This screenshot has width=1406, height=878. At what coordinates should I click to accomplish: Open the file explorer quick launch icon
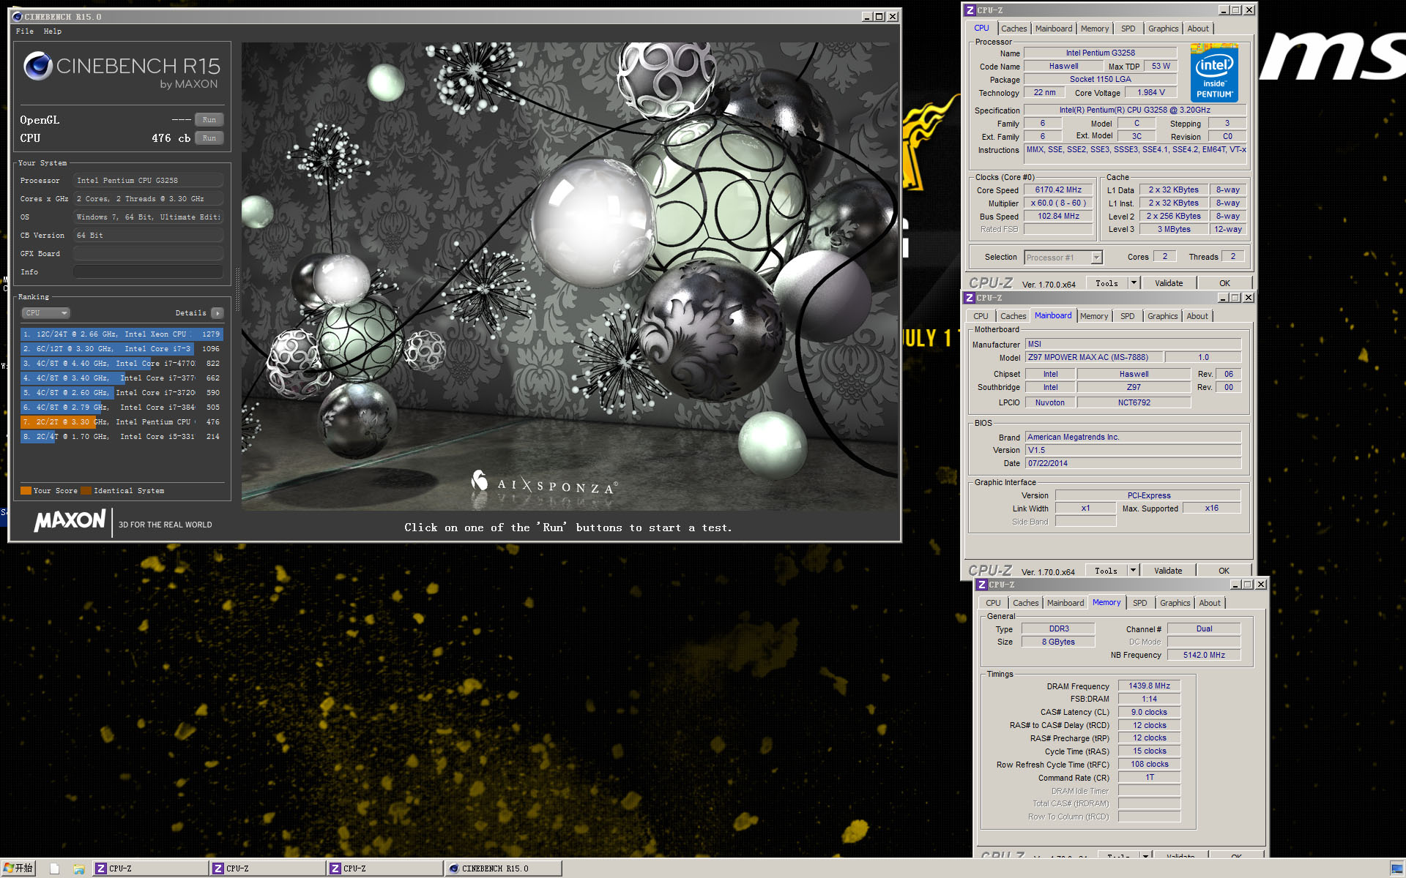79,868
